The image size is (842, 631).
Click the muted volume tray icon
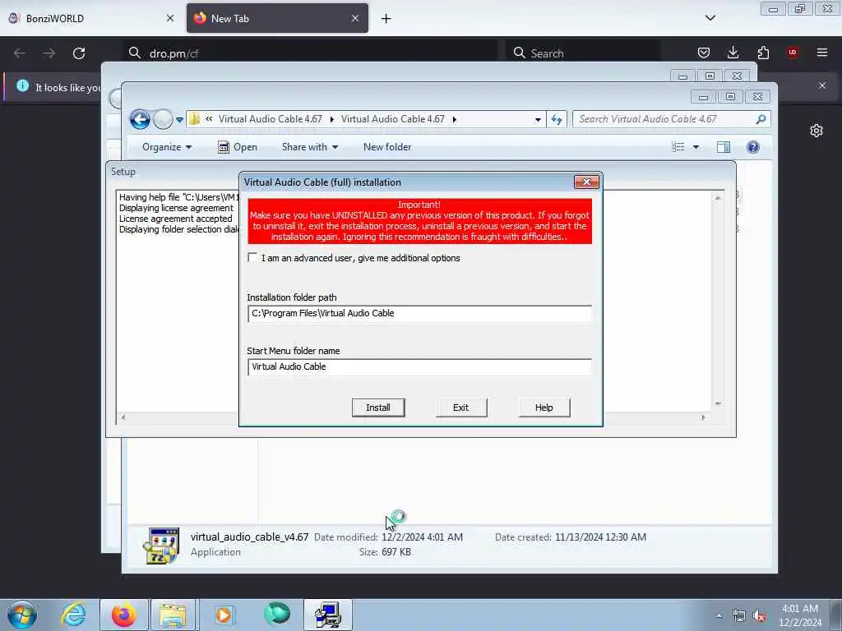(759, 616)
